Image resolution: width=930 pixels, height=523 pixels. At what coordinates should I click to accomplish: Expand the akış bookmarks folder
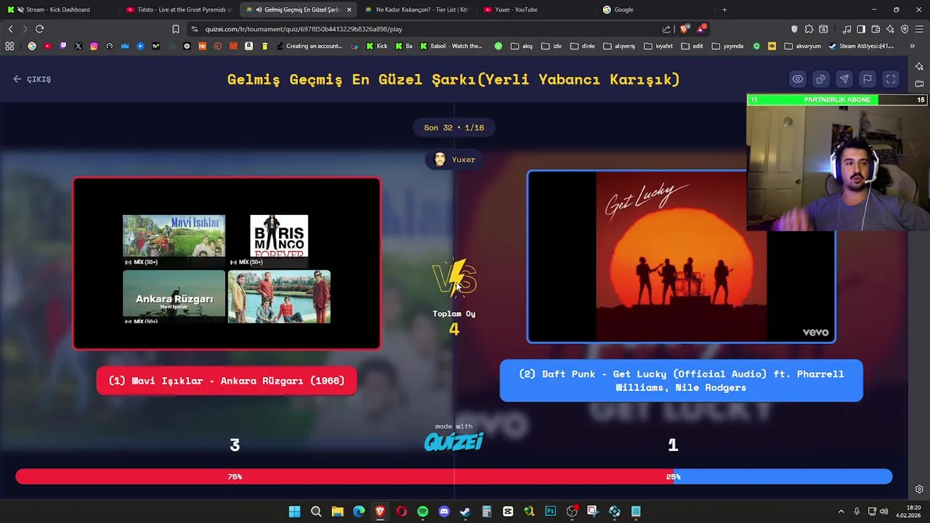coord(522,46)
